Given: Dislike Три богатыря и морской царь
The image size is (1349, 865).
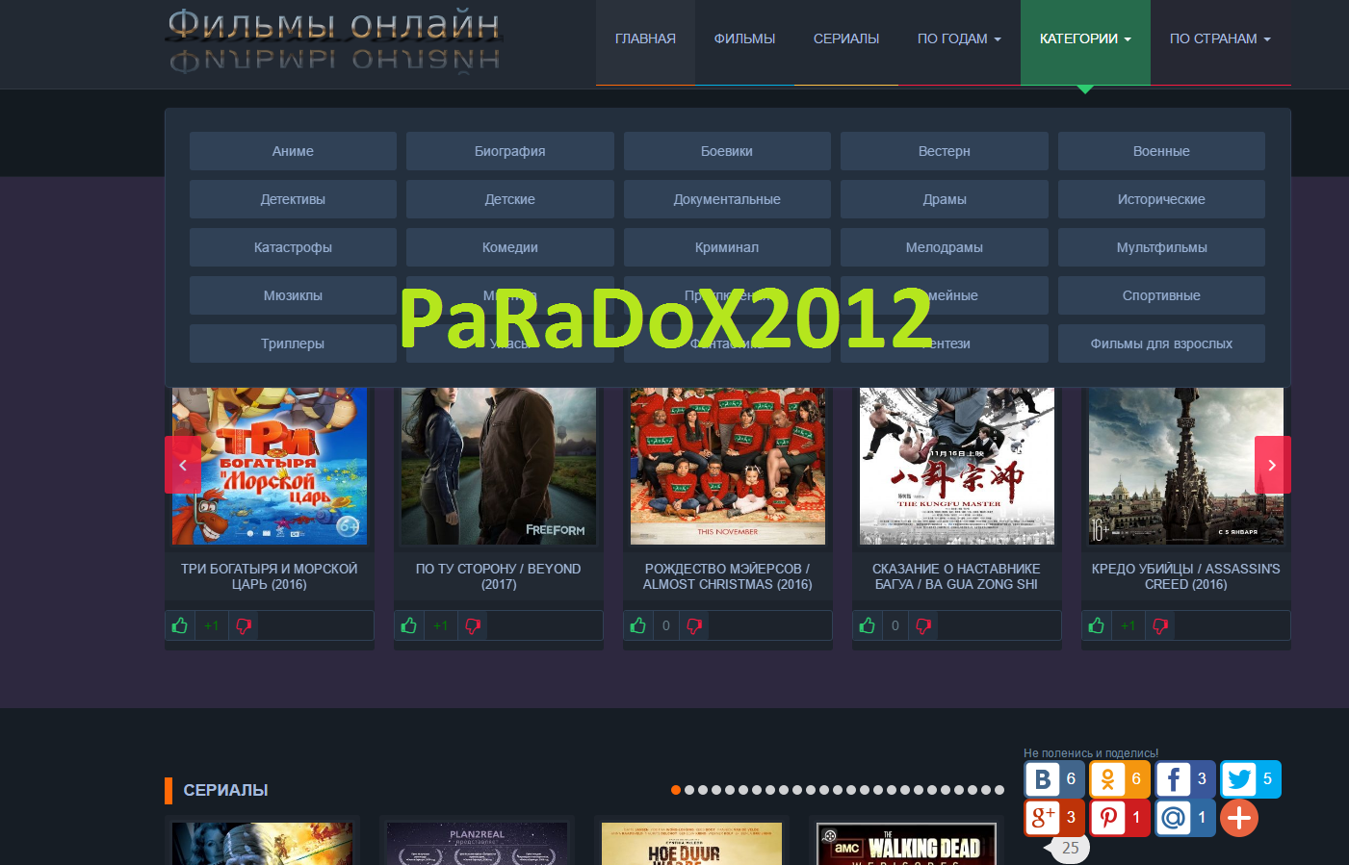Looking at the screenshot, I should click(244, 625).
